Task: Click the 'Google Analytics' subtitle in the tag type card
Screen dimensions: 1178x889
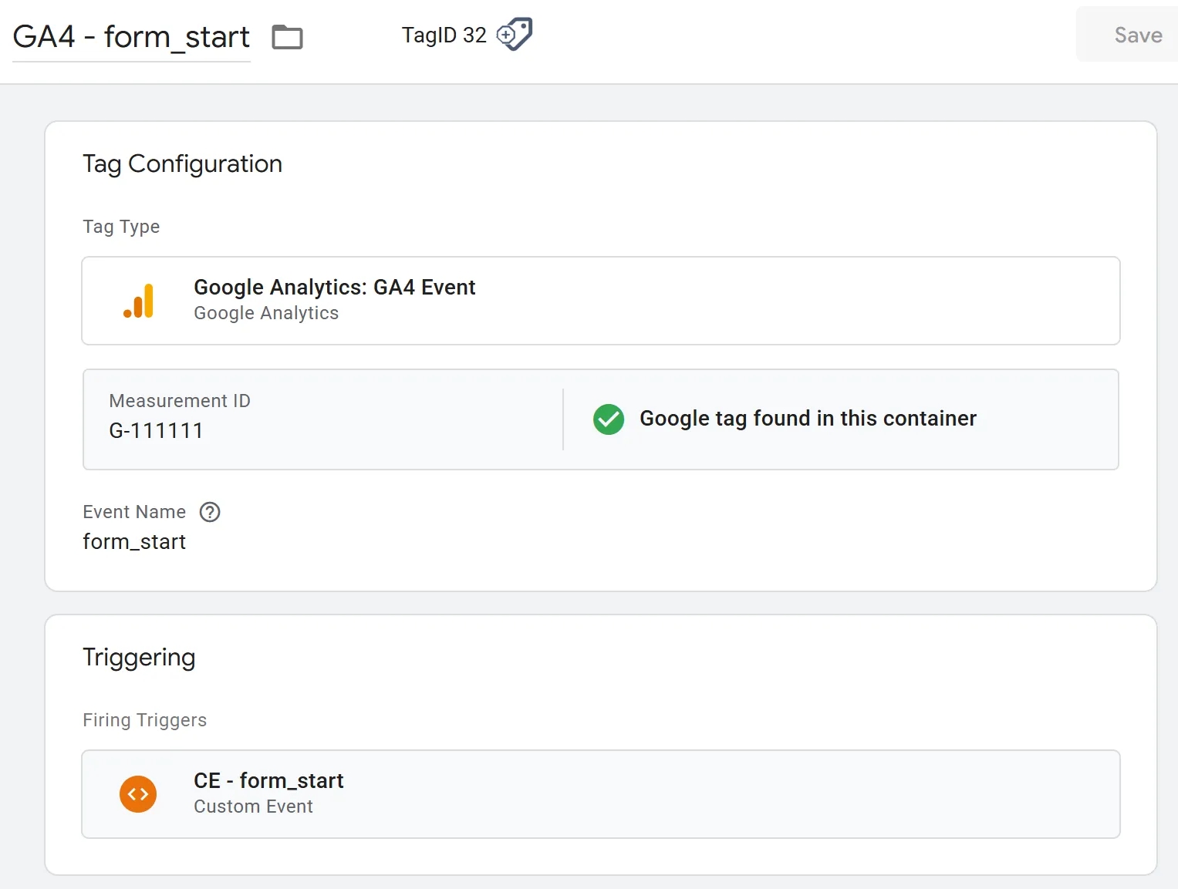Action: pyautogui.click(x=266, y=313)
